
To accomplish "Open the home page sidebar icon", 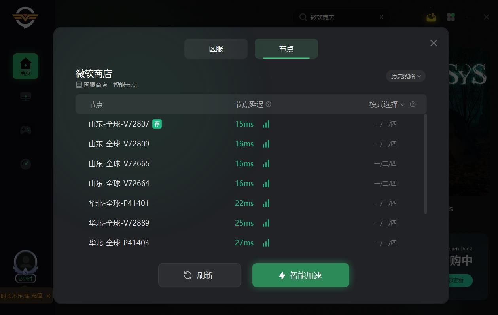I will (x=25, y=66).
